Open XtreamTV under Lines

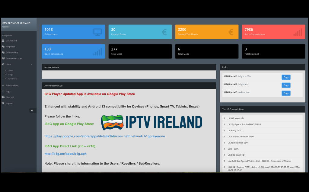pyautogui.click(x=12, y=78)
